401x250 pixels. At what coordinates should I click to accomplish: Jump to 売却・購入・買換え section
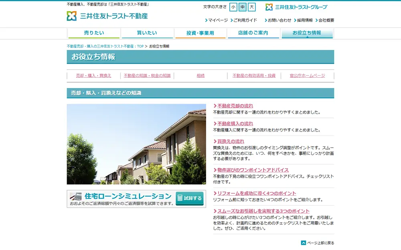(93, 76)
